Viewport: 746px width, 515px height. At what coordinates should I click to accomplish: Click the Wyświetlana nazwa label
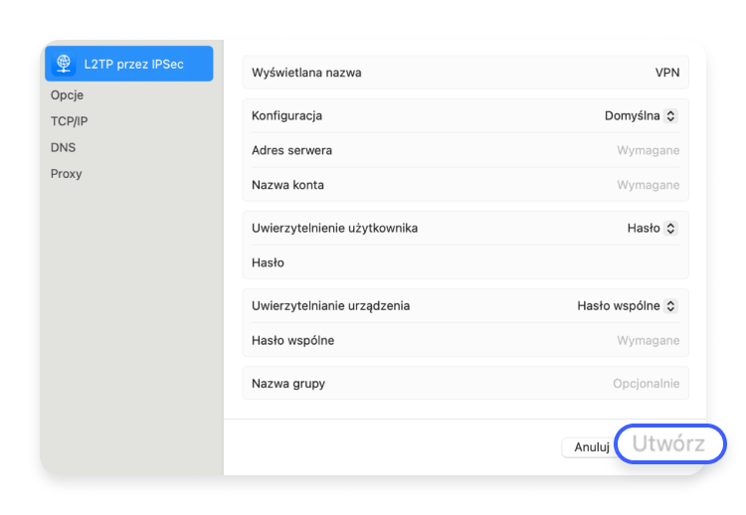tap(306, 73)
